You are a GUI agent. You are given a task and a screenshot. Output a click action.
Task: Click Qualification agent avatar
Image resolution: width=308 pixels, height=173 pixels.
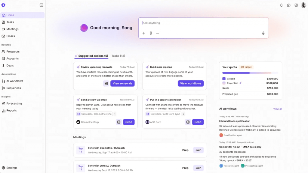coord(221,135)
